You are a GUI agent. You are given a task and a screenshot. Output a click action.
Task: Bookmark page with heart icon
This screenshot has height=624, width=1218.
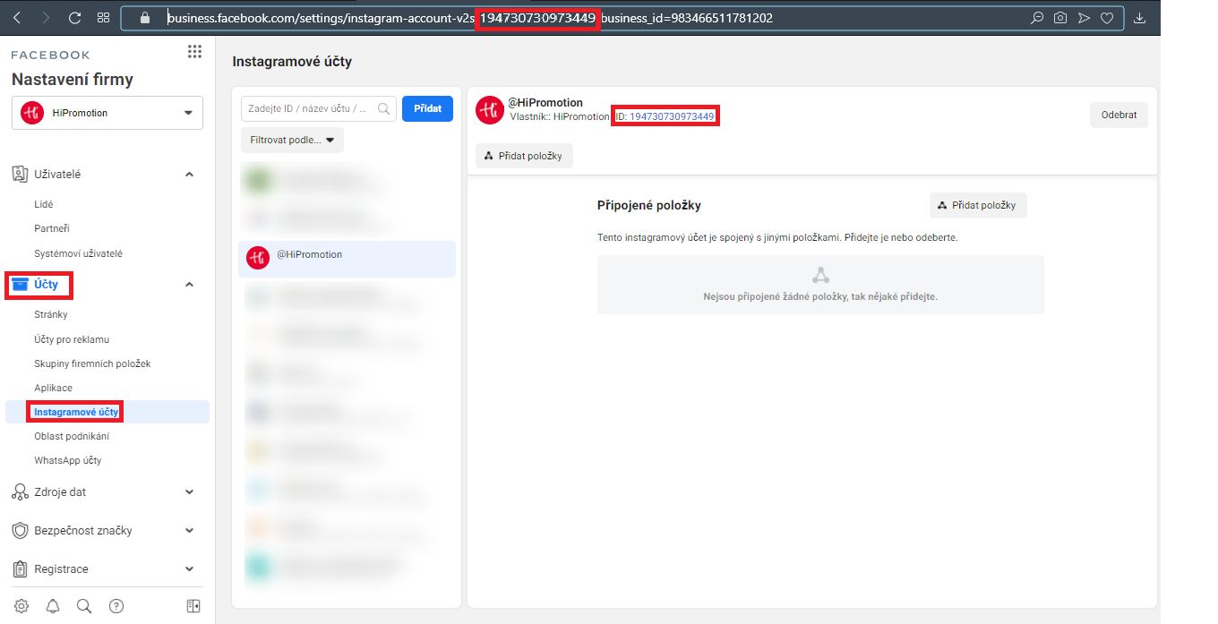(x=1107, y=17)
